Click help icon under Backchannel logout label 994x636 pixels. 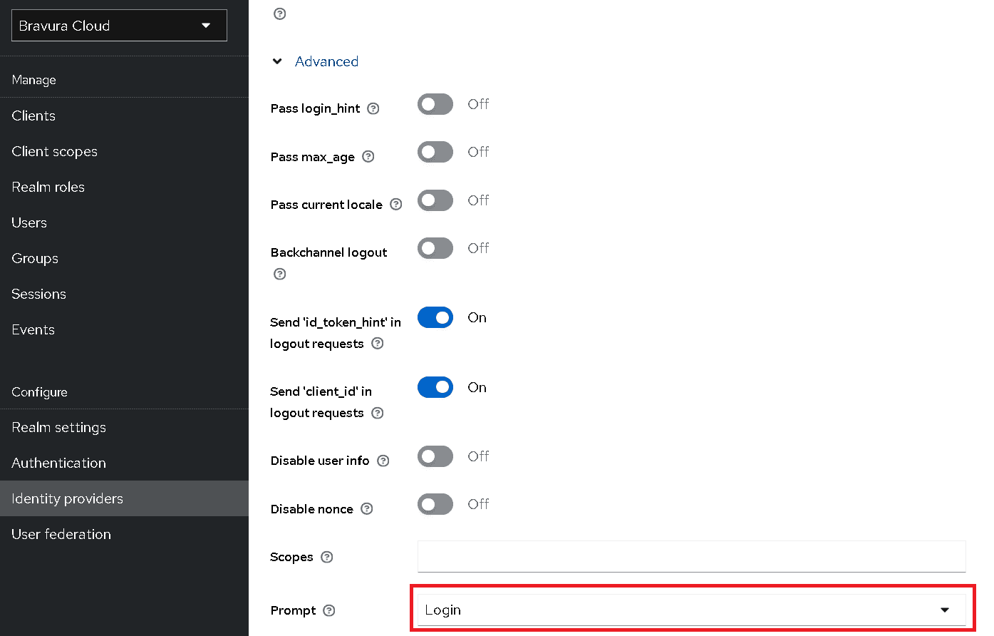click(280, 274)
